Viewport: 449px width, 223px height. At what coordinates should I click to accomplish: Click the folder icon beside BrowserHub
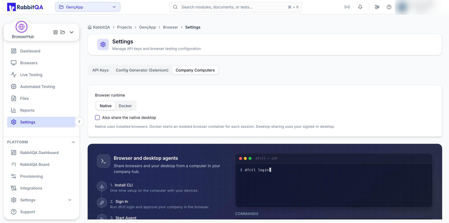63,32
